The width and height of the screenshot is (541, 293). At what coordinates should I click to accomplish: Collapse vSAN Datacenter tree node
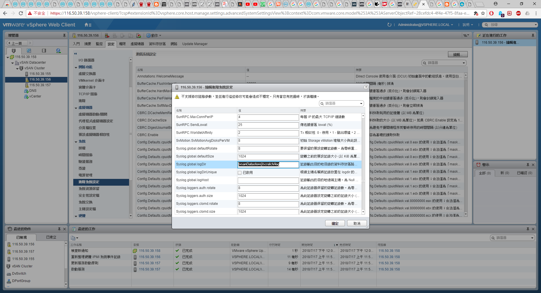13,63
